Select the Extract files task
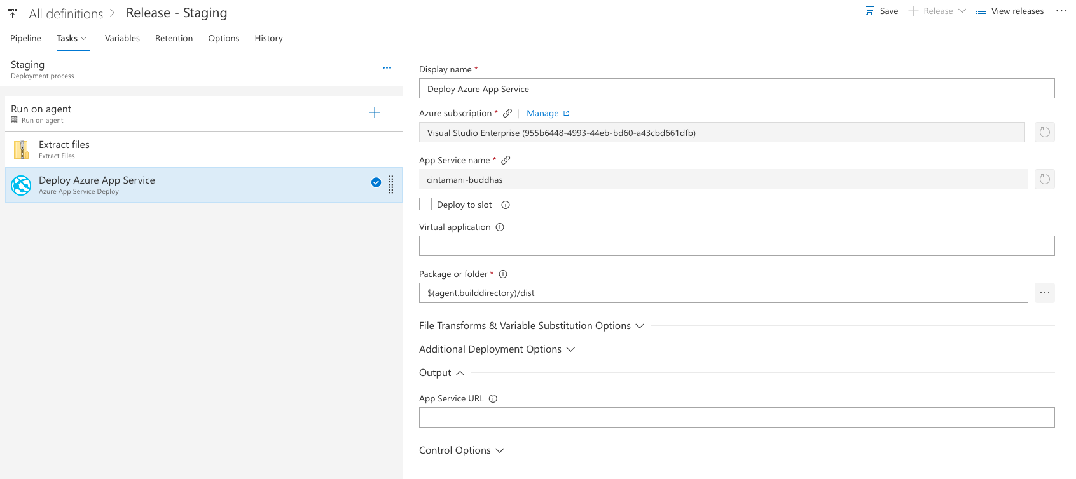The image size is (1076, 479). pyautogui.click(x=203, y=149)
